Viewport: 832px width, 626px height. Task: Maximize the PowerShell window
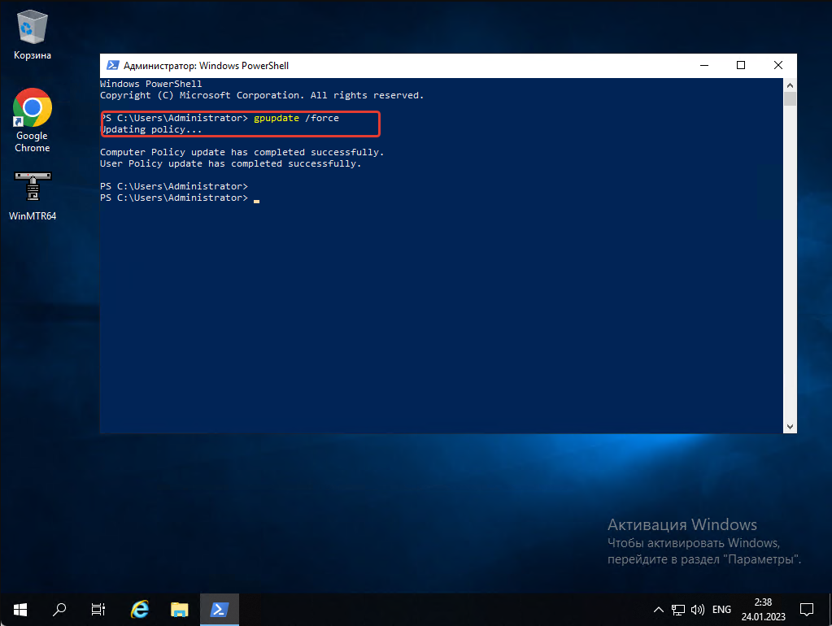coord(740,66)
